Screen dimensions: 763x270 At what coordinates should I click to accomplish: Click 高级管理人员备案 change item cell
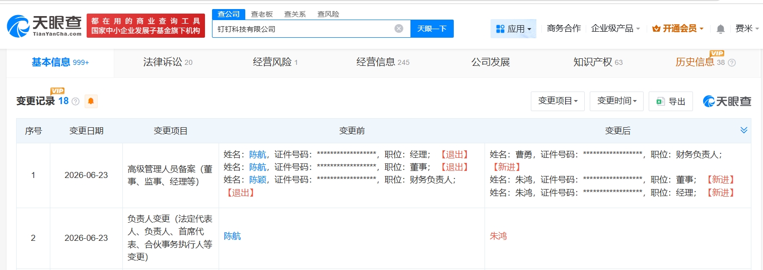coord(171,175)
